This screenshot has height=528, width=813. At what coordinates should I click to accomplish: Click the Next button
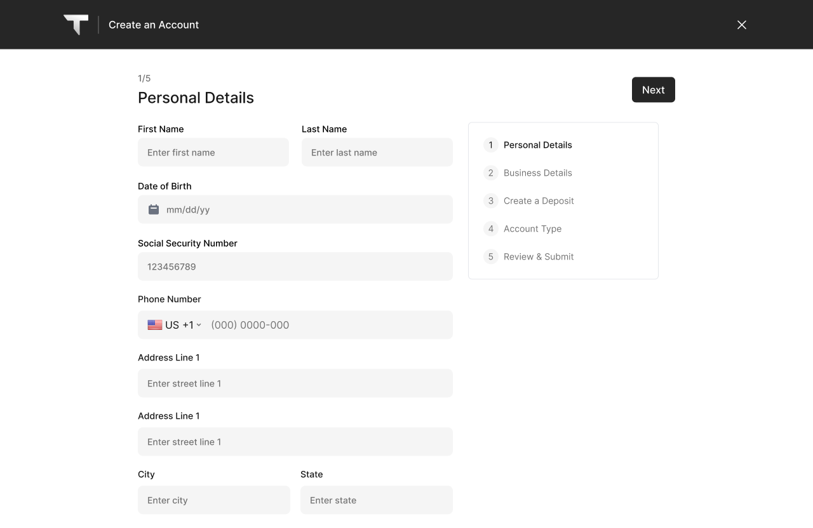point(653,90)
